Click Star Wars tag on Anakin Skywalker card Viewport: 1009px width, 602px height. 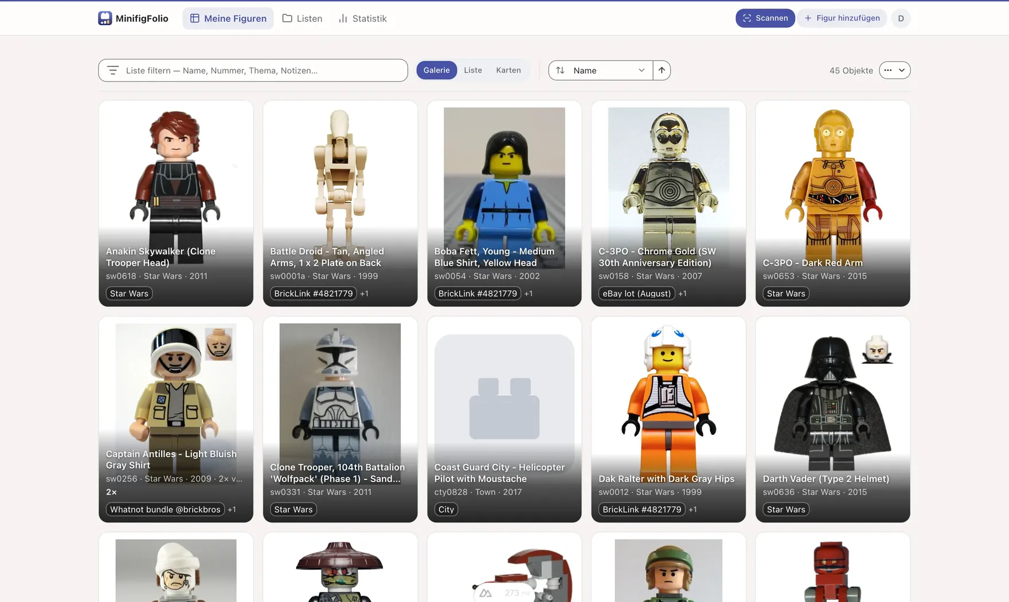(129, 293)
